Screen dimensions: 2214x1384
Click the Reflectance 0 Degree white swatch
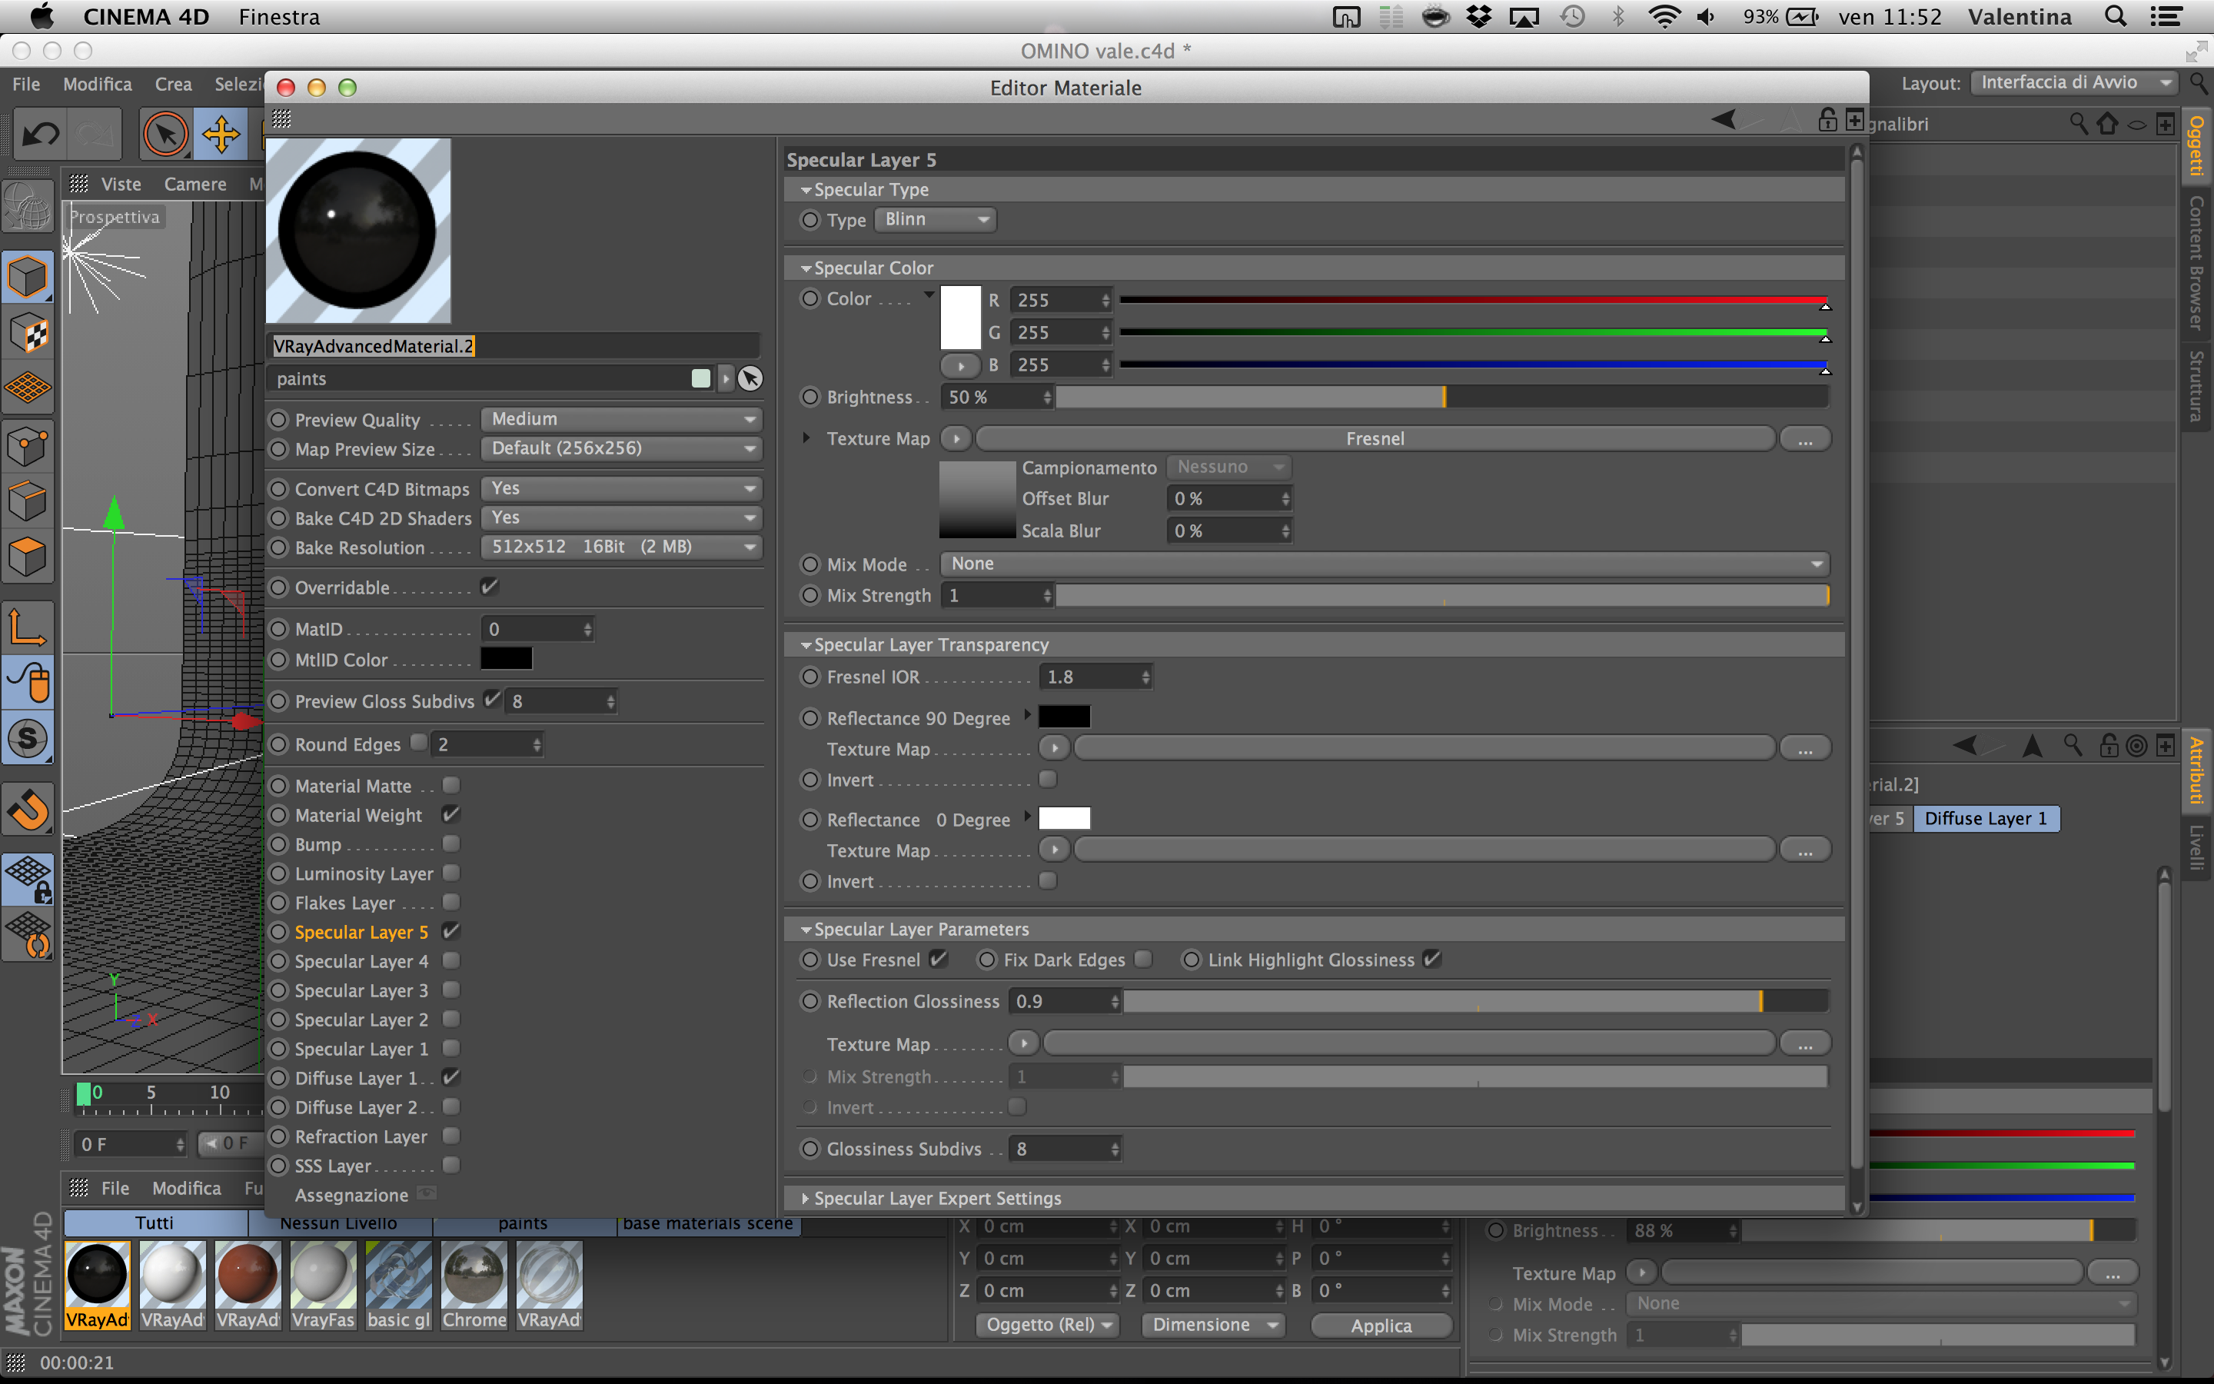tap(1064, 818)
